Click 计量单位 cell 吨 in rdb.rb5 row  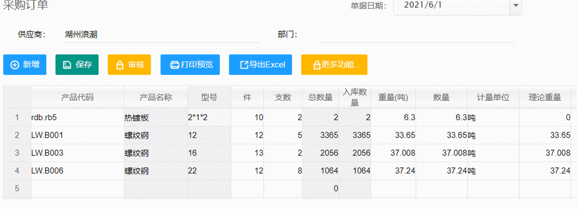pos(493,117)
